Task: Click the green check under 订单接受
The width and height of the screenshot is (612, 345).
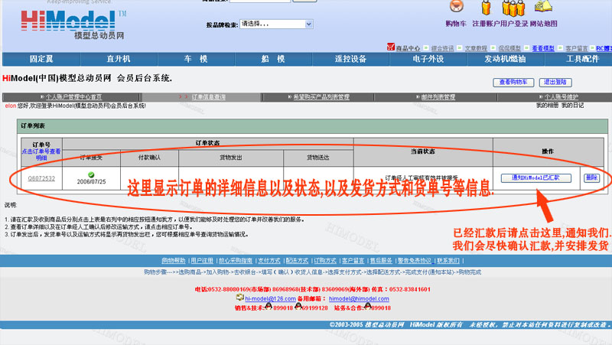Action: pos(91,174)
